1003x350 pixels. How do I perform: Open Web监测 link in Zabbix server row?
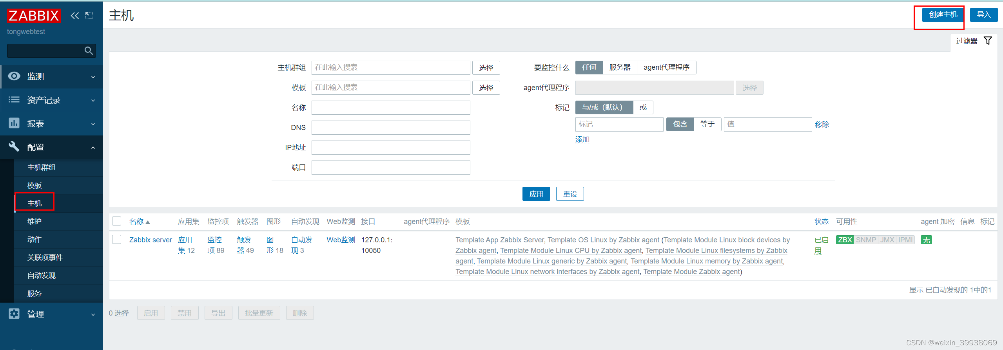coord(341,240)
